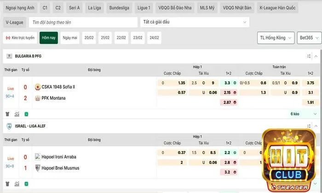Click the CSKA 1948 Sofia II team logo
The height and width of the screenshot is (193, 322).
(37, 86)
